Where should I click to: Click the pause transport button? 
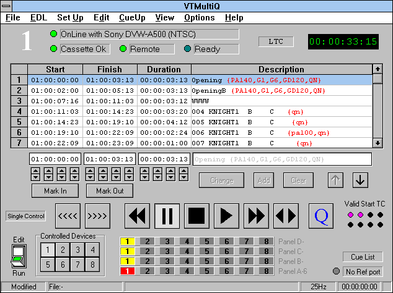pos(167,216)
